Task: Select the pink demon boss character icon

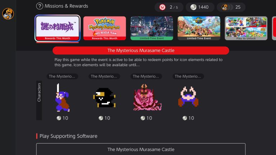Action: [147, 97]
